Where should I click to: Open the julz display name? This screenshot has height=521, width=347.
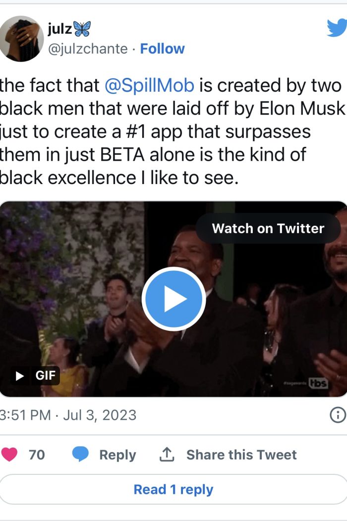59,30
